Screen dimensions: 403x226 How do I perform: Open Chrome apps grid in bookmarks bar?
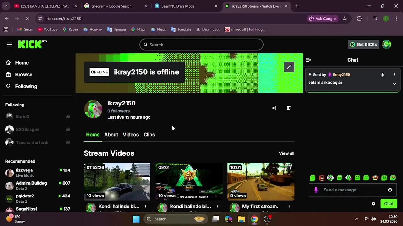coord(6,30)
